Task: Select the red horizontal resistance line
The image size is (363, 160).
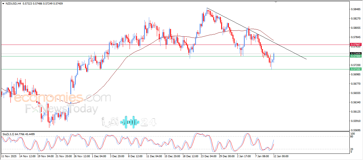Action: coord(170,45)
